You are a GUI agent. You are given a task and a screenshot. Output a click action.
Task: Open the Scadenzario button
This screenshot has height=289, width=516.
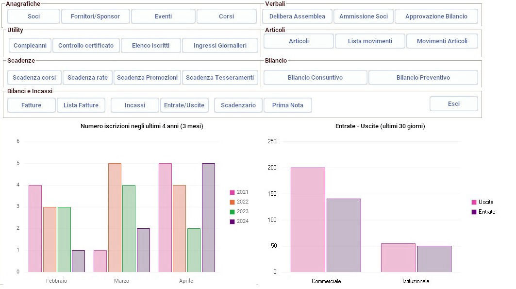click(238, 105)
